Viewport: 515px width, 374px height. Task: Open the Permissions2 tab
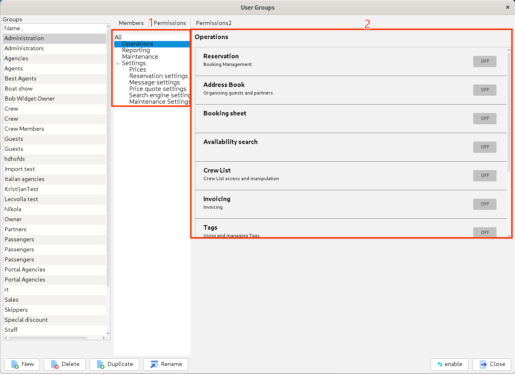coord(213,23)
